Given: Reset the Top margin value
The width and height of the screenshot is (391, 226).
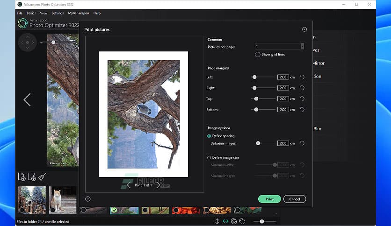Looking at the screenshot, I should point(302,99).
